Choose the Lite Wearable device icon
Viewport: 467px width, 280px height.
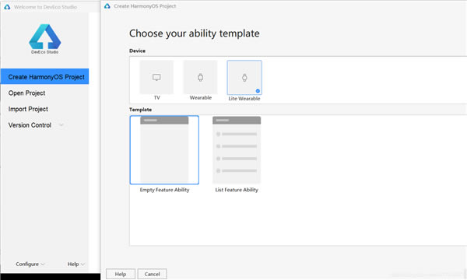click(x=244, y=78)
